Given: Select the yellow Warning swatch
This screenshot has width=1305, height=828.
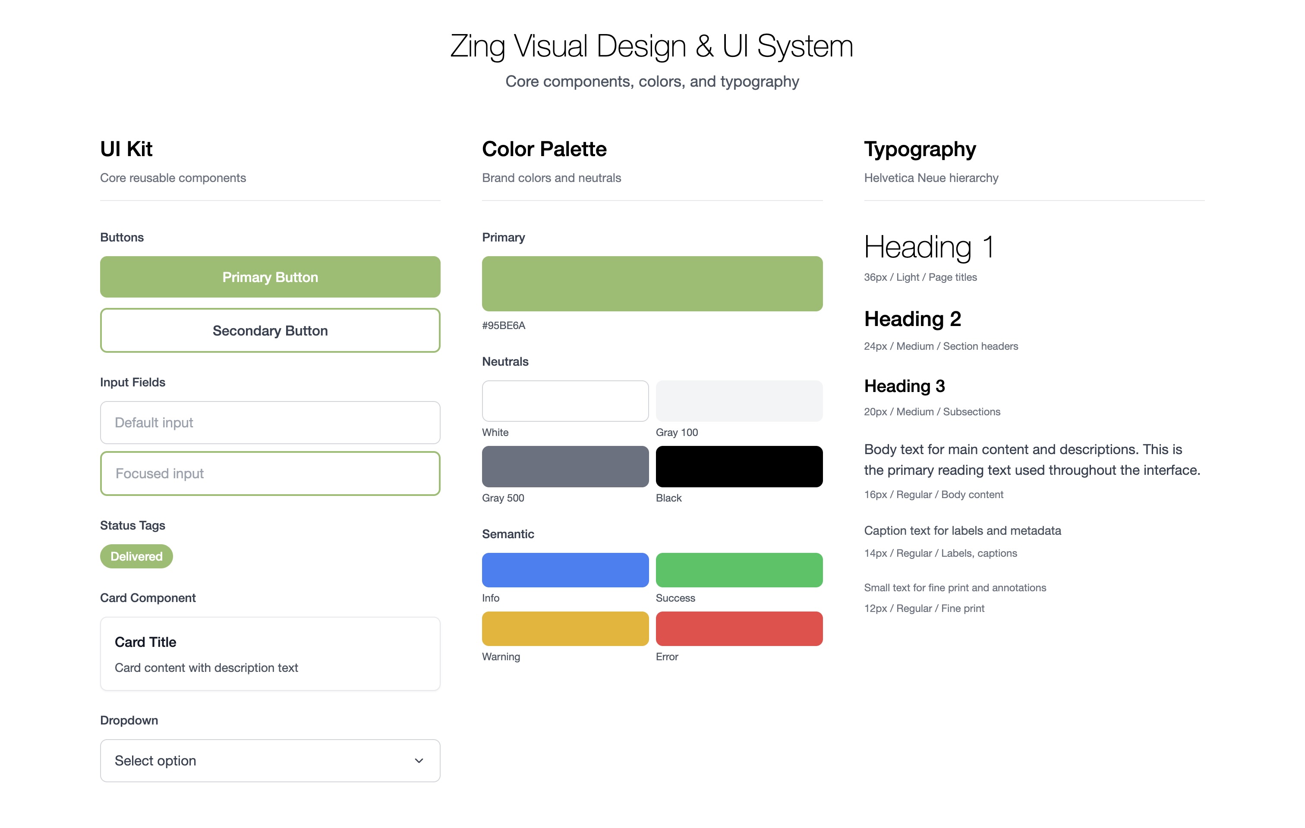Looking at the screenshot, I should point(565,629).
